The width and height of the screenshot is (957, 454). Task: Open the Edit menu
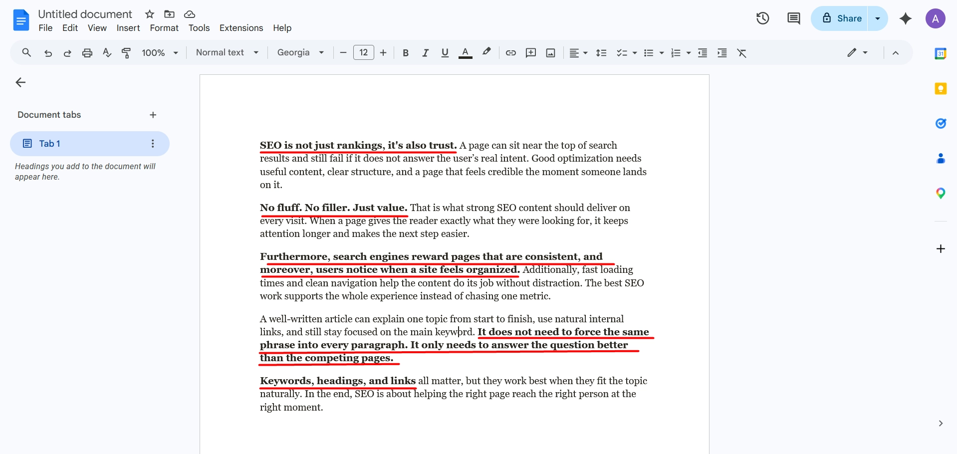[70, 28]
